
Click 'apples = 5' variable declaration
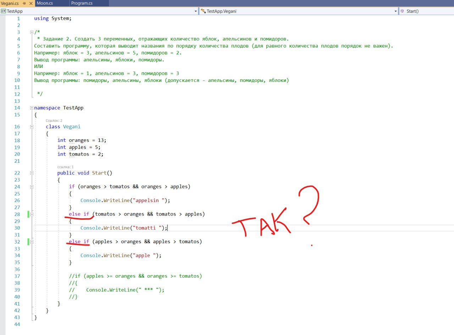click(84, 147)
